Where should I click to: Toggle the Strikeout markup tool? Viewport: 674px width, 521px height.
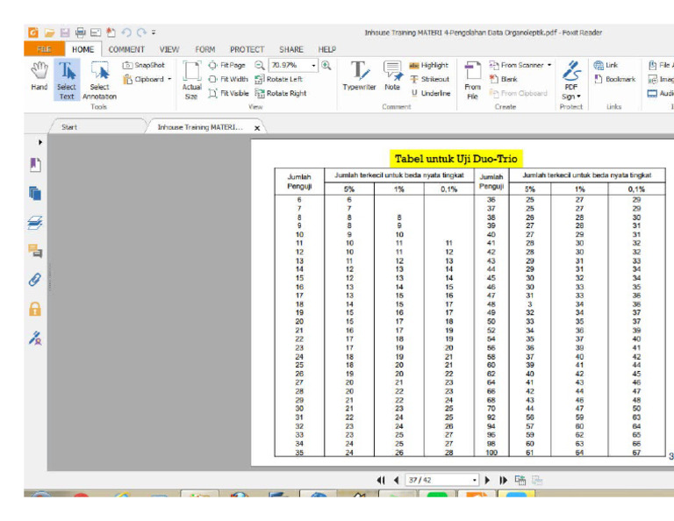coord(429,79)
